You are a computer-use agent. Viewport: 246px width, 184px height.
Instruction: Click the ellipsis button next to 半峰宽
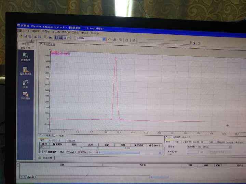pyautogui.click(x=201, y=152)
